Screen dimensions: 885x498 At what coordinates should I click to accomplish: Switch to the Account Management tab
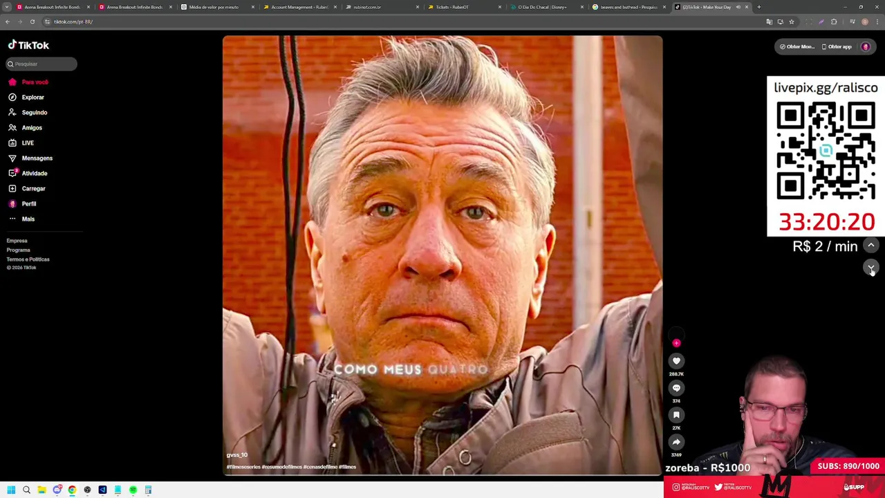(x=299, y=7)
